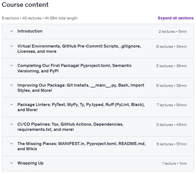Open CI/CD Pipelines: Tox, GitHub Actions title
This screenshot has height=174, width=196.
click(70, 127)
